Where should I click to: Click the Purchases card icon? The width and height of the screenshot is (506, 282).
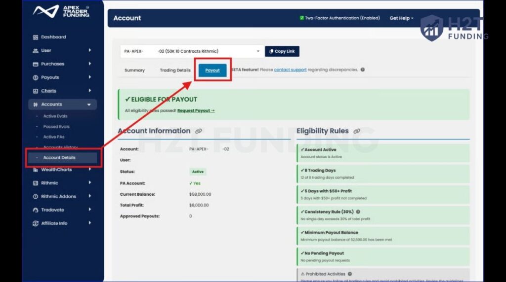[x=36, y=64]
